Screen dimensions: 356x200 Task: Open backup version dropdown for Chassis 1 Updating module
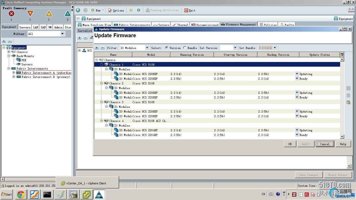tap(297, 74)
